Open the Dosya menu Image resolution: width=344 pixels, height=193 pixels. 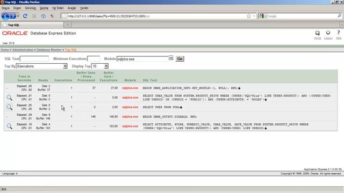pyautogui.click(x=6, y=8)
